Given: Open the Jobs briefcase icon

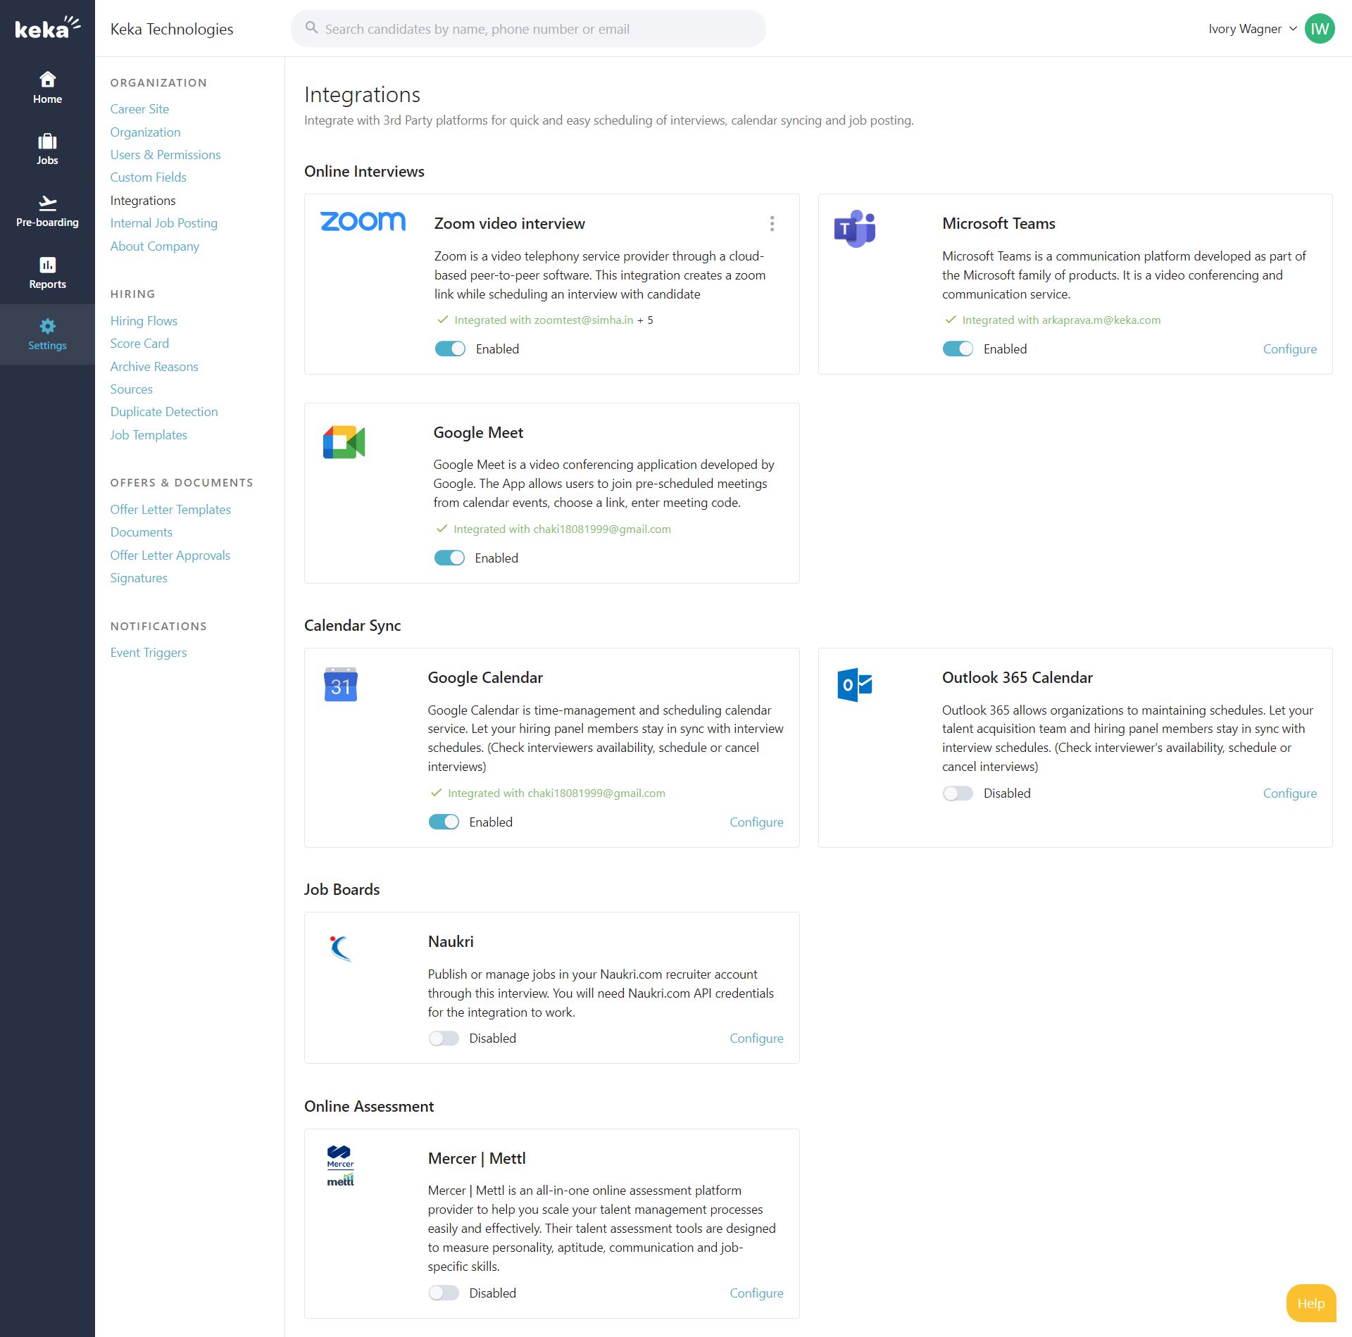Looking at the screenshot, I should 47,141.
